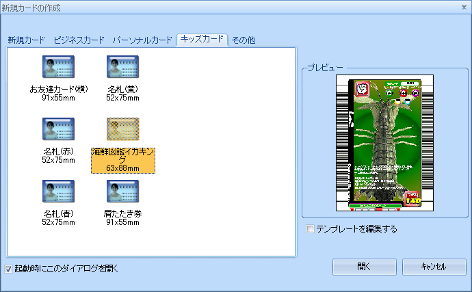Switch to the キッズカード tab
Image resolution: width=472 pixels, height=292 pixels.
click(x=202, y=40)
